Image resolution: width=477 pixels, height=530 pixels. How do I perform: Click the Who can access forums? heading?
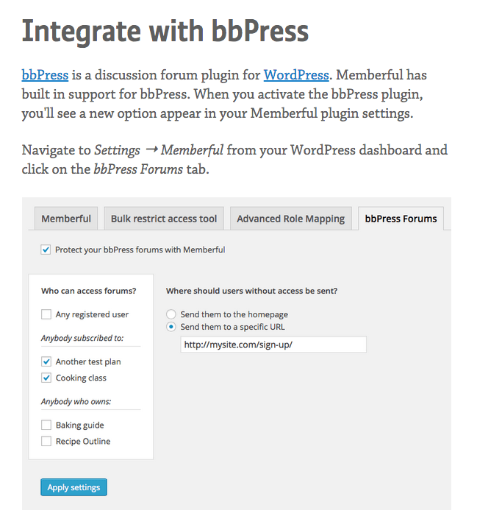pyautogui.click(x=89, y=291)
